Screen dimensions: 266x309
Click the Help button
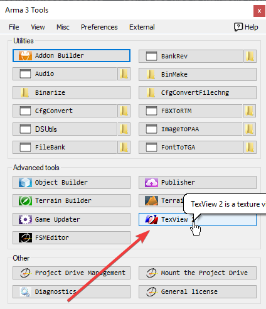coord(246,27)
